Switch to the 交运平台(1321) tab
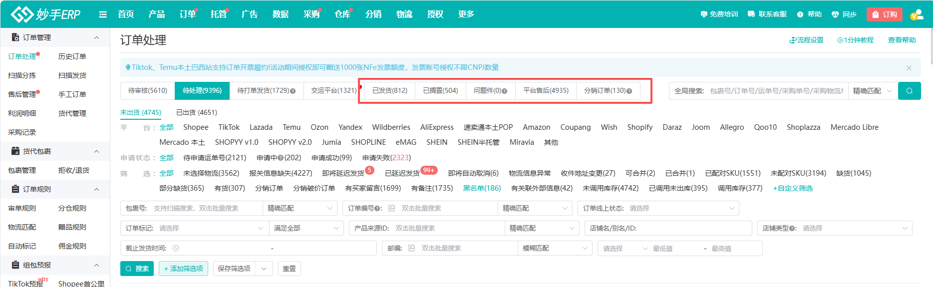The image size is (933, 287). tap(334, 91)
